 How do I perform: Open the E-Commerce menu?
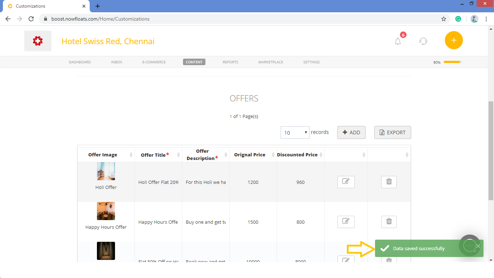pos(154,62)
